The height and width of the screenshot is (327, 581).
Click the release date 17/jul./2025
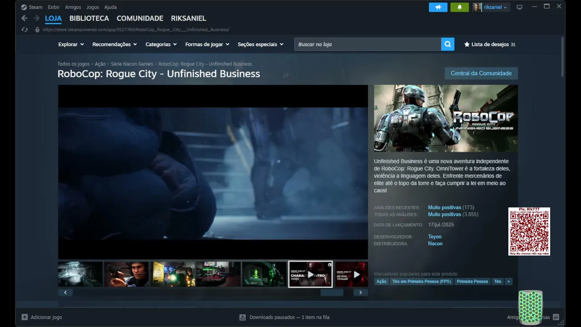[441, 225]
